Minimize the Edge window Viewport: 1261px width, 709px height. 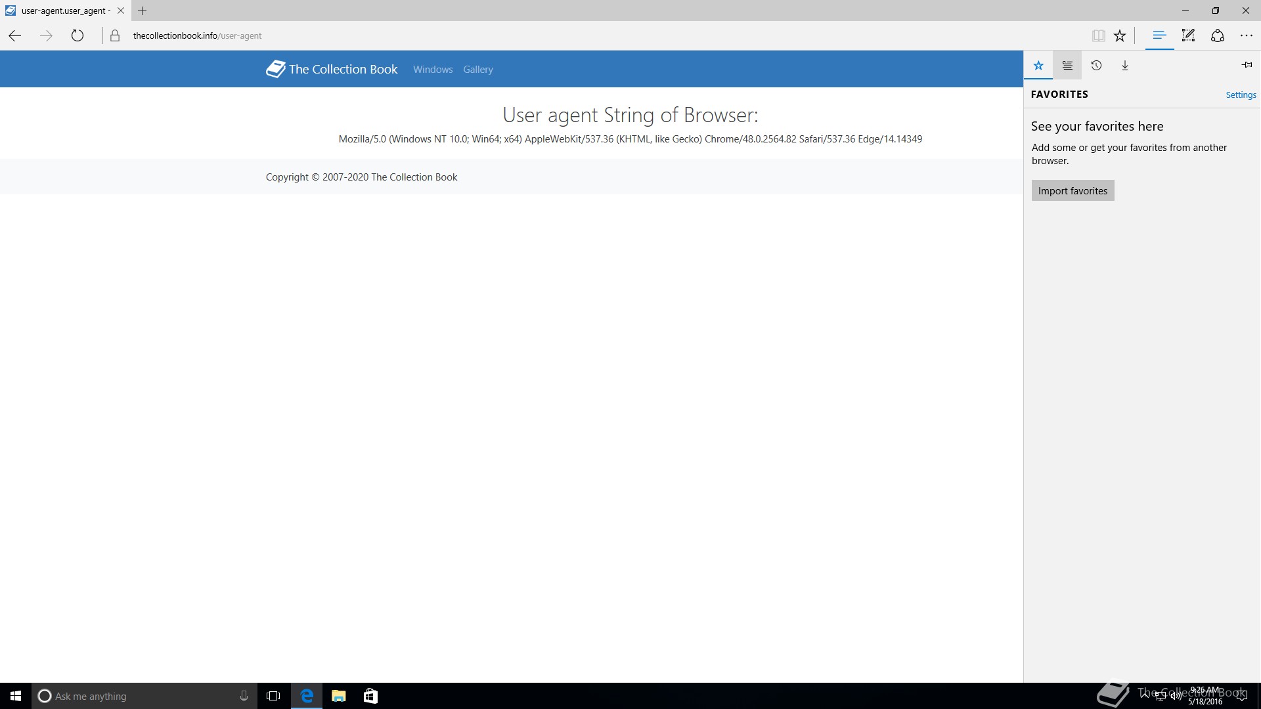tap(1185, 11)
